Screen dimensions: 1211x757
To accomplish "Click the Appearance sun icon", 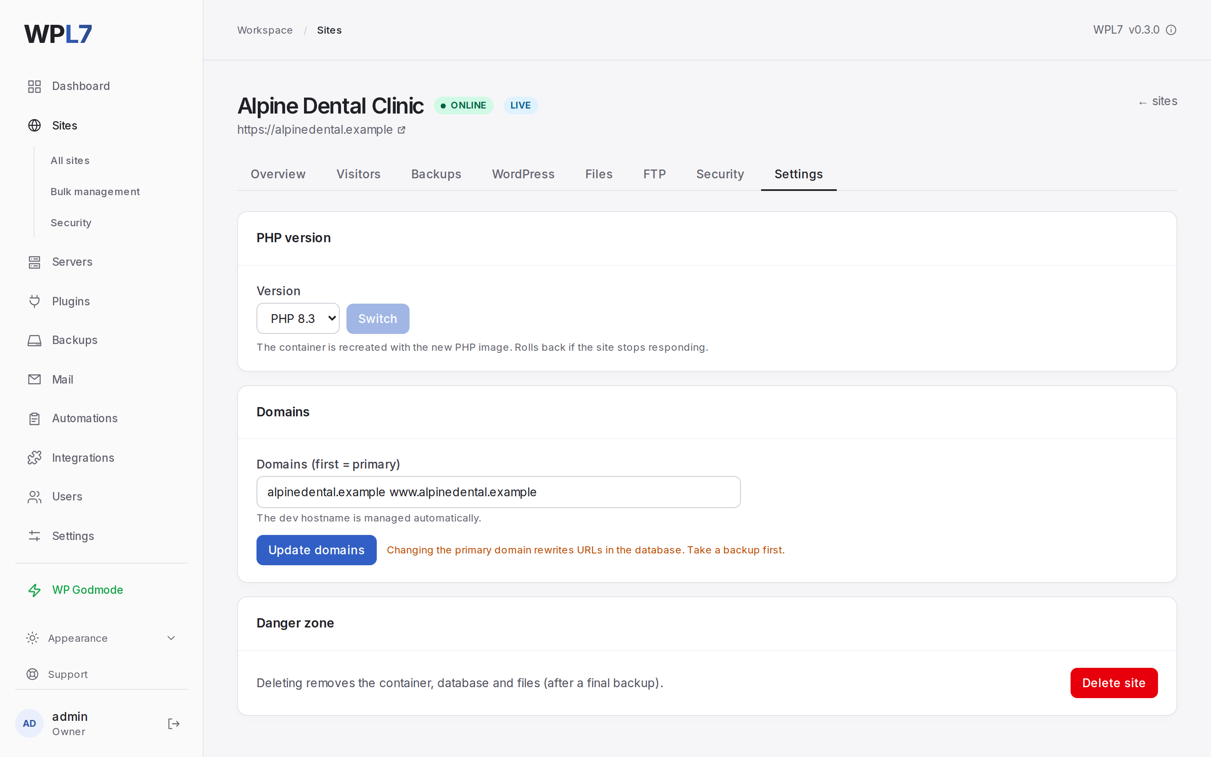I will 32,638.
